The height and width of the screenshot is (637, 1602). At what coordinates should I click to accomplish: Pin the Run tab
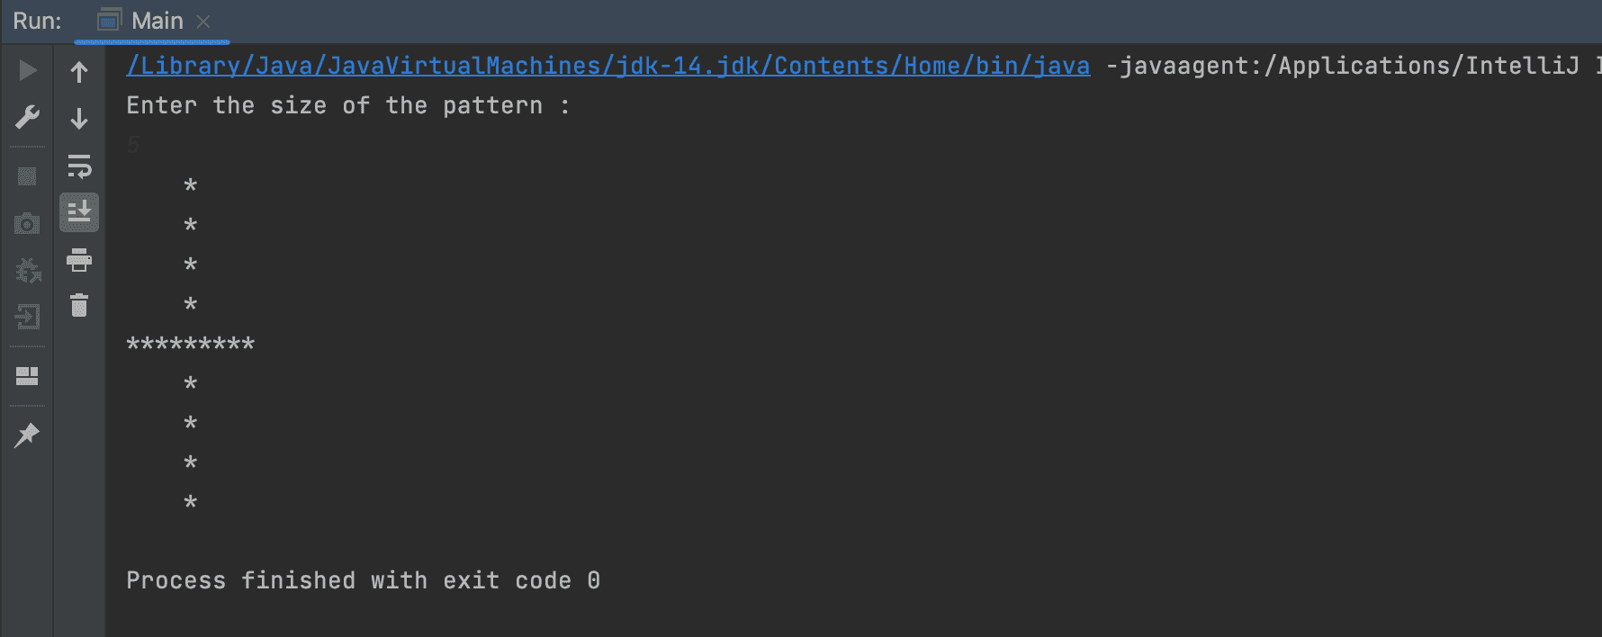tap(27, 435)
